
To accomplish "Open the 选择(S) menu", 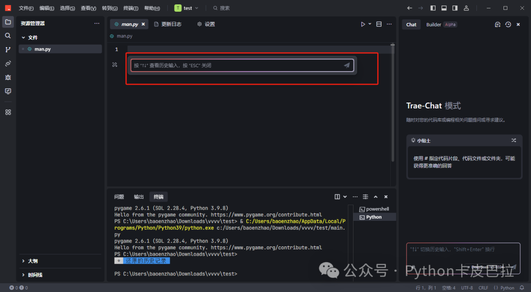I will click(67, 8).
